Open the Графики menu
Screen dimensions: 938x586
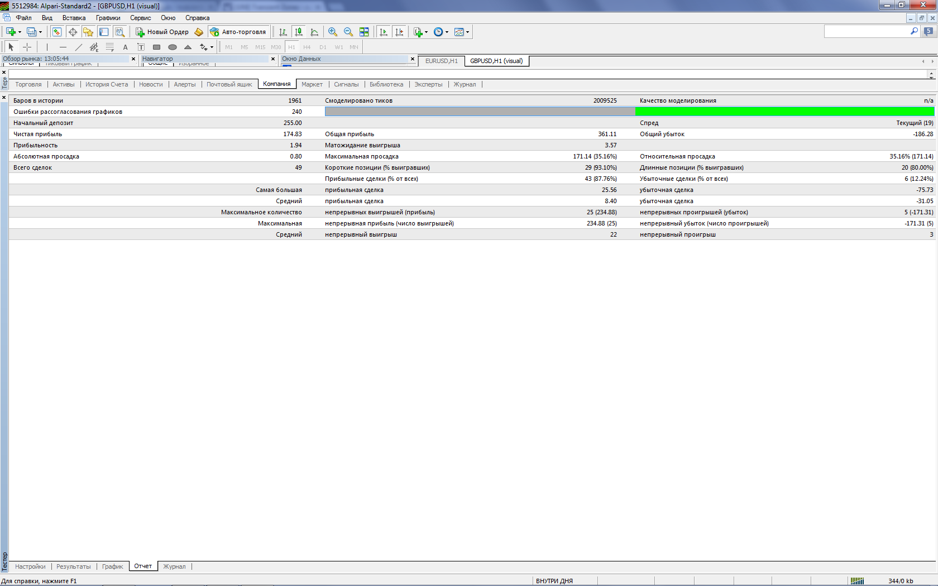[108, 18]
